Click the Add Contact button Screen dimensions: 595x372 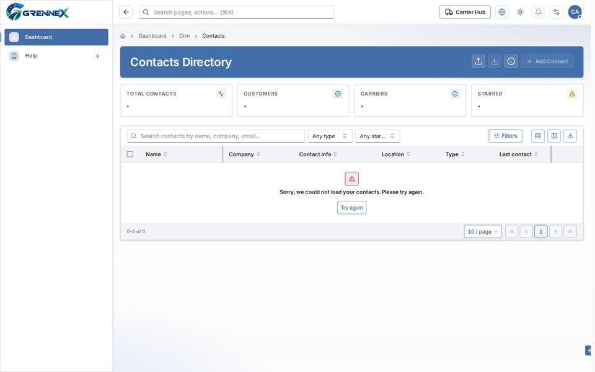pos(547,61)
